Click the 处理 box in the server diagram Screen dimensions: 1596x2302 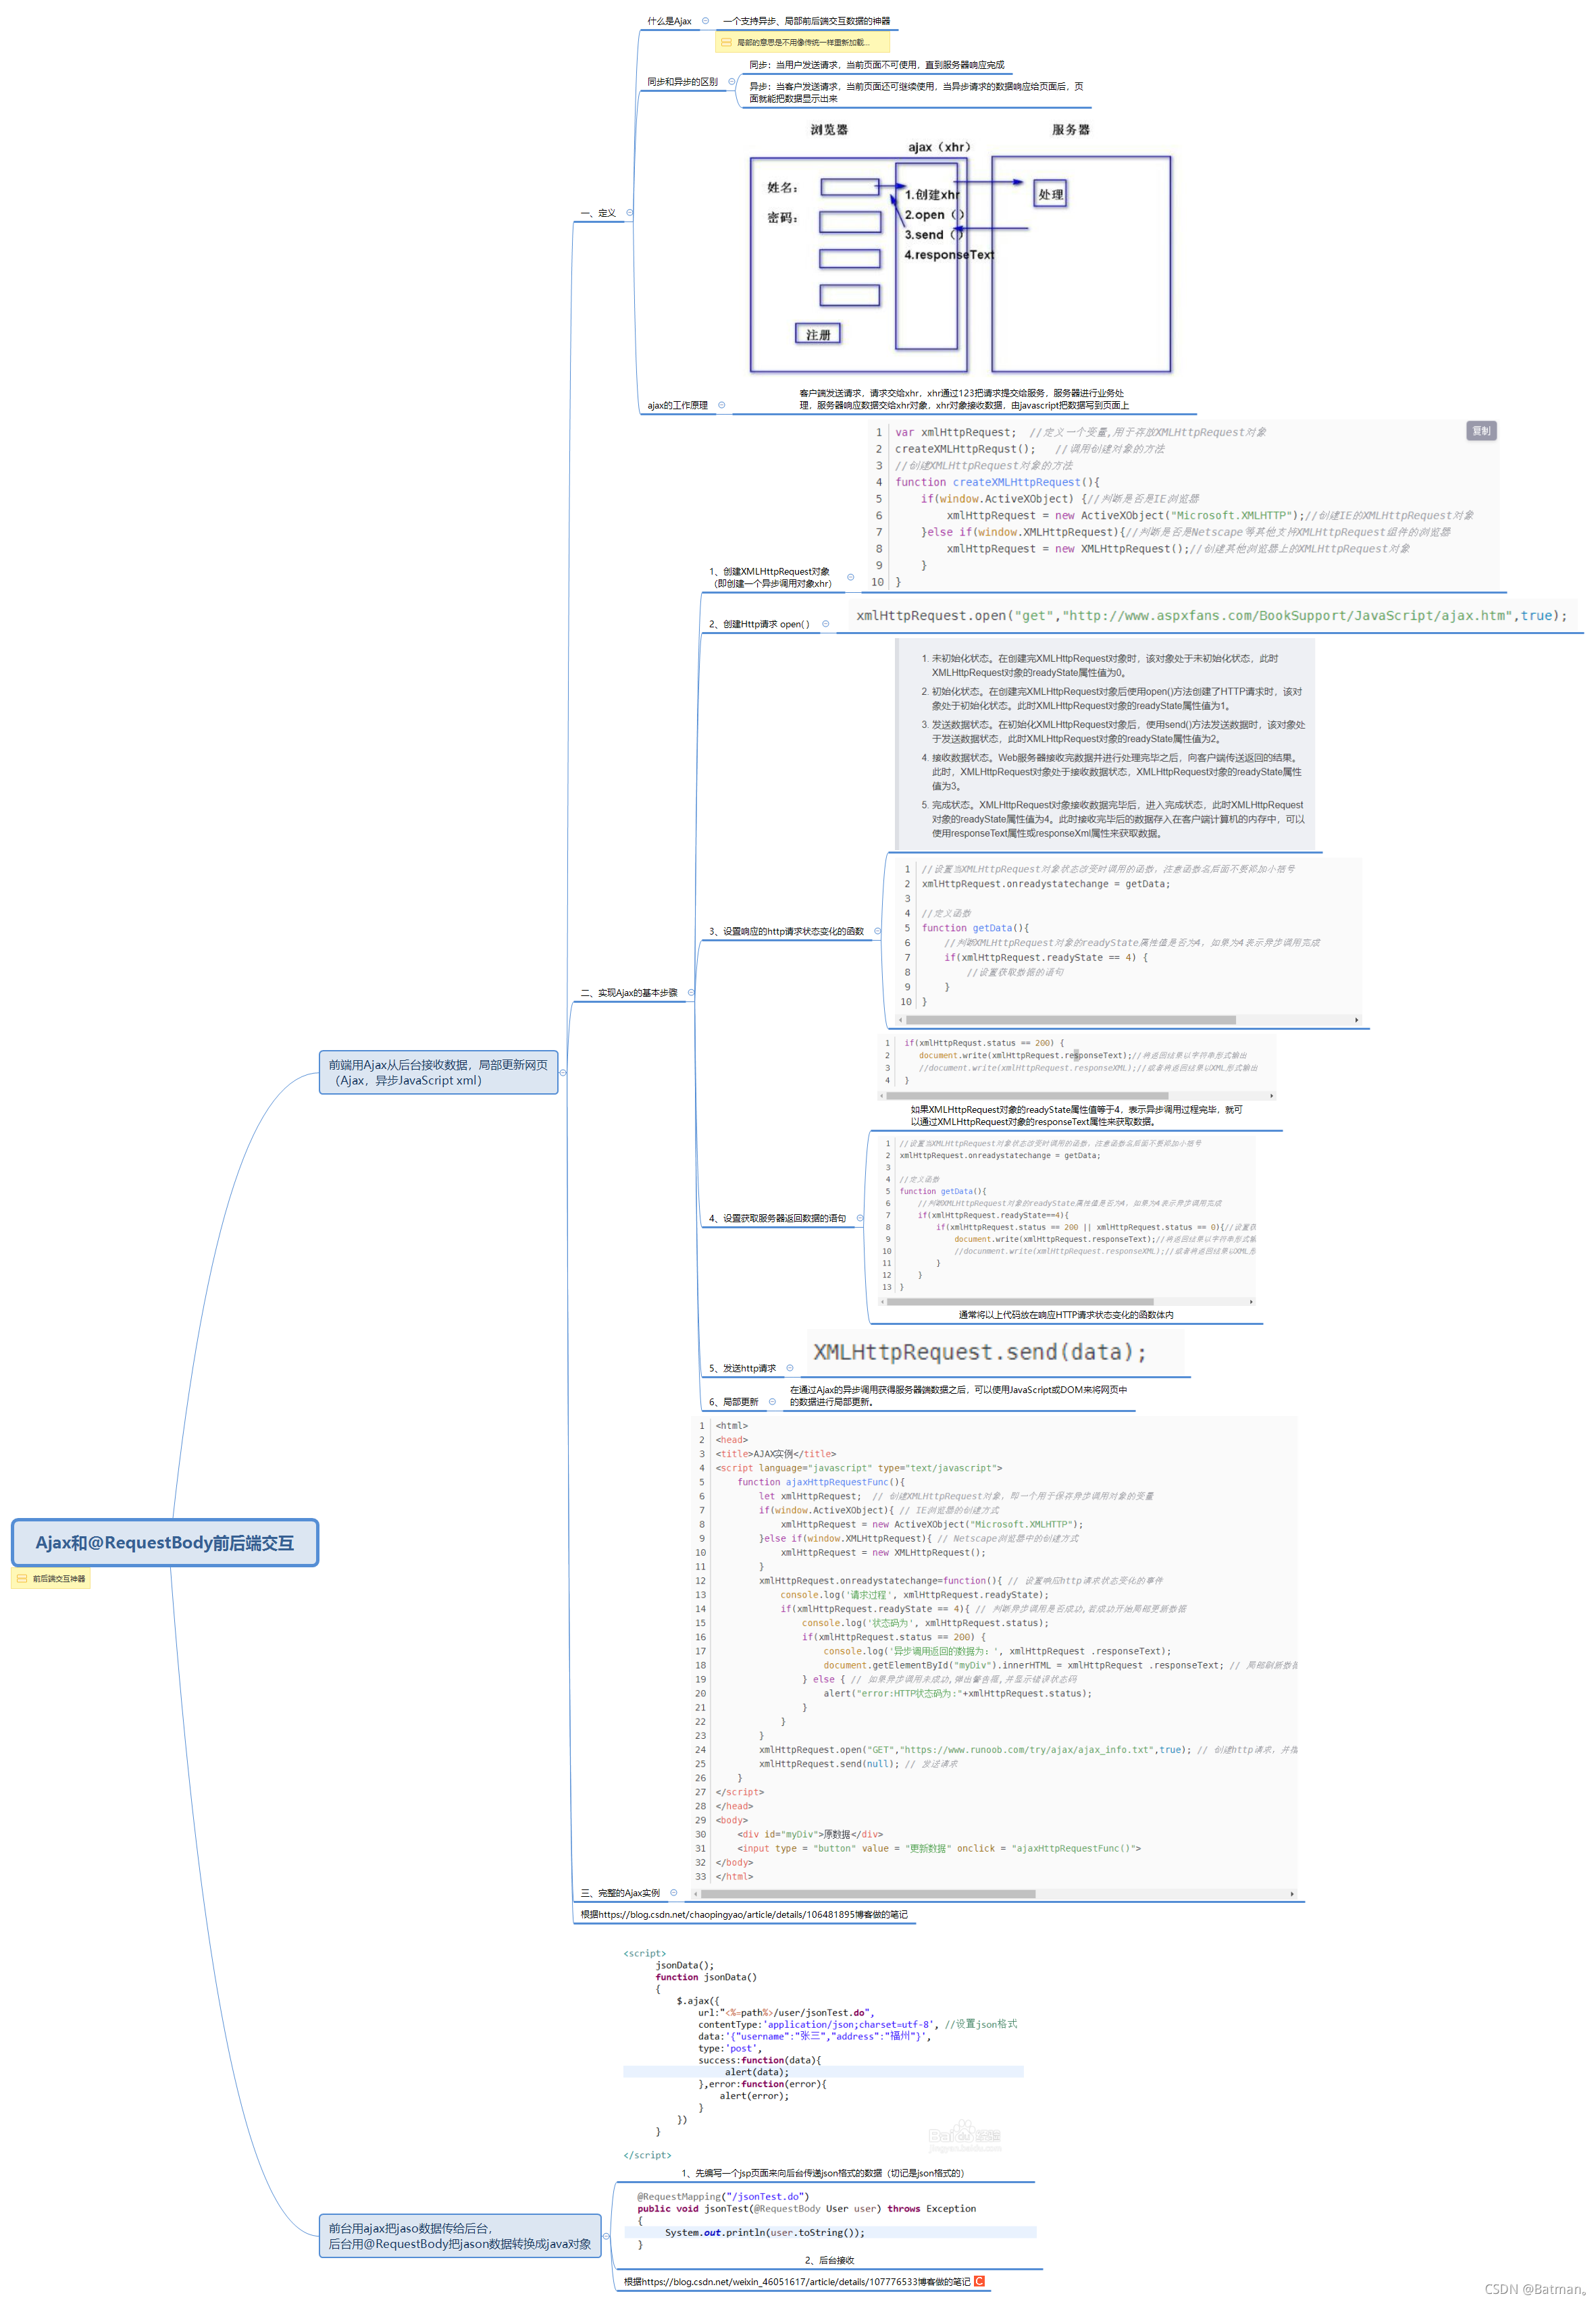pos(1050,194)
